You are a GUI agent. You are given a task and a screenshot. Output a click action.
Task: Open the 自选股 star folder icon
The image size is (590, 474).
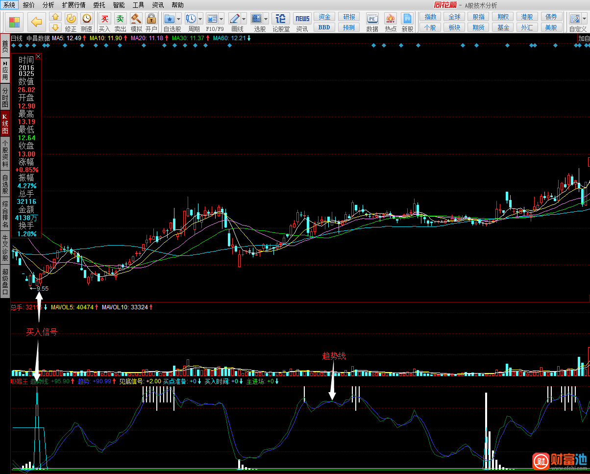[170, 19]
